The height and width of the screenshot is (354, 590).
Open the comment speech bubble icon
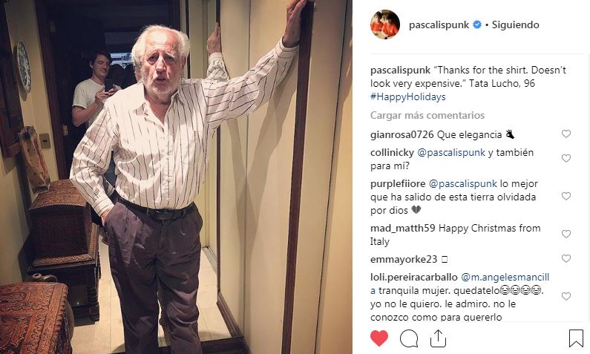(x=409, y=338)
